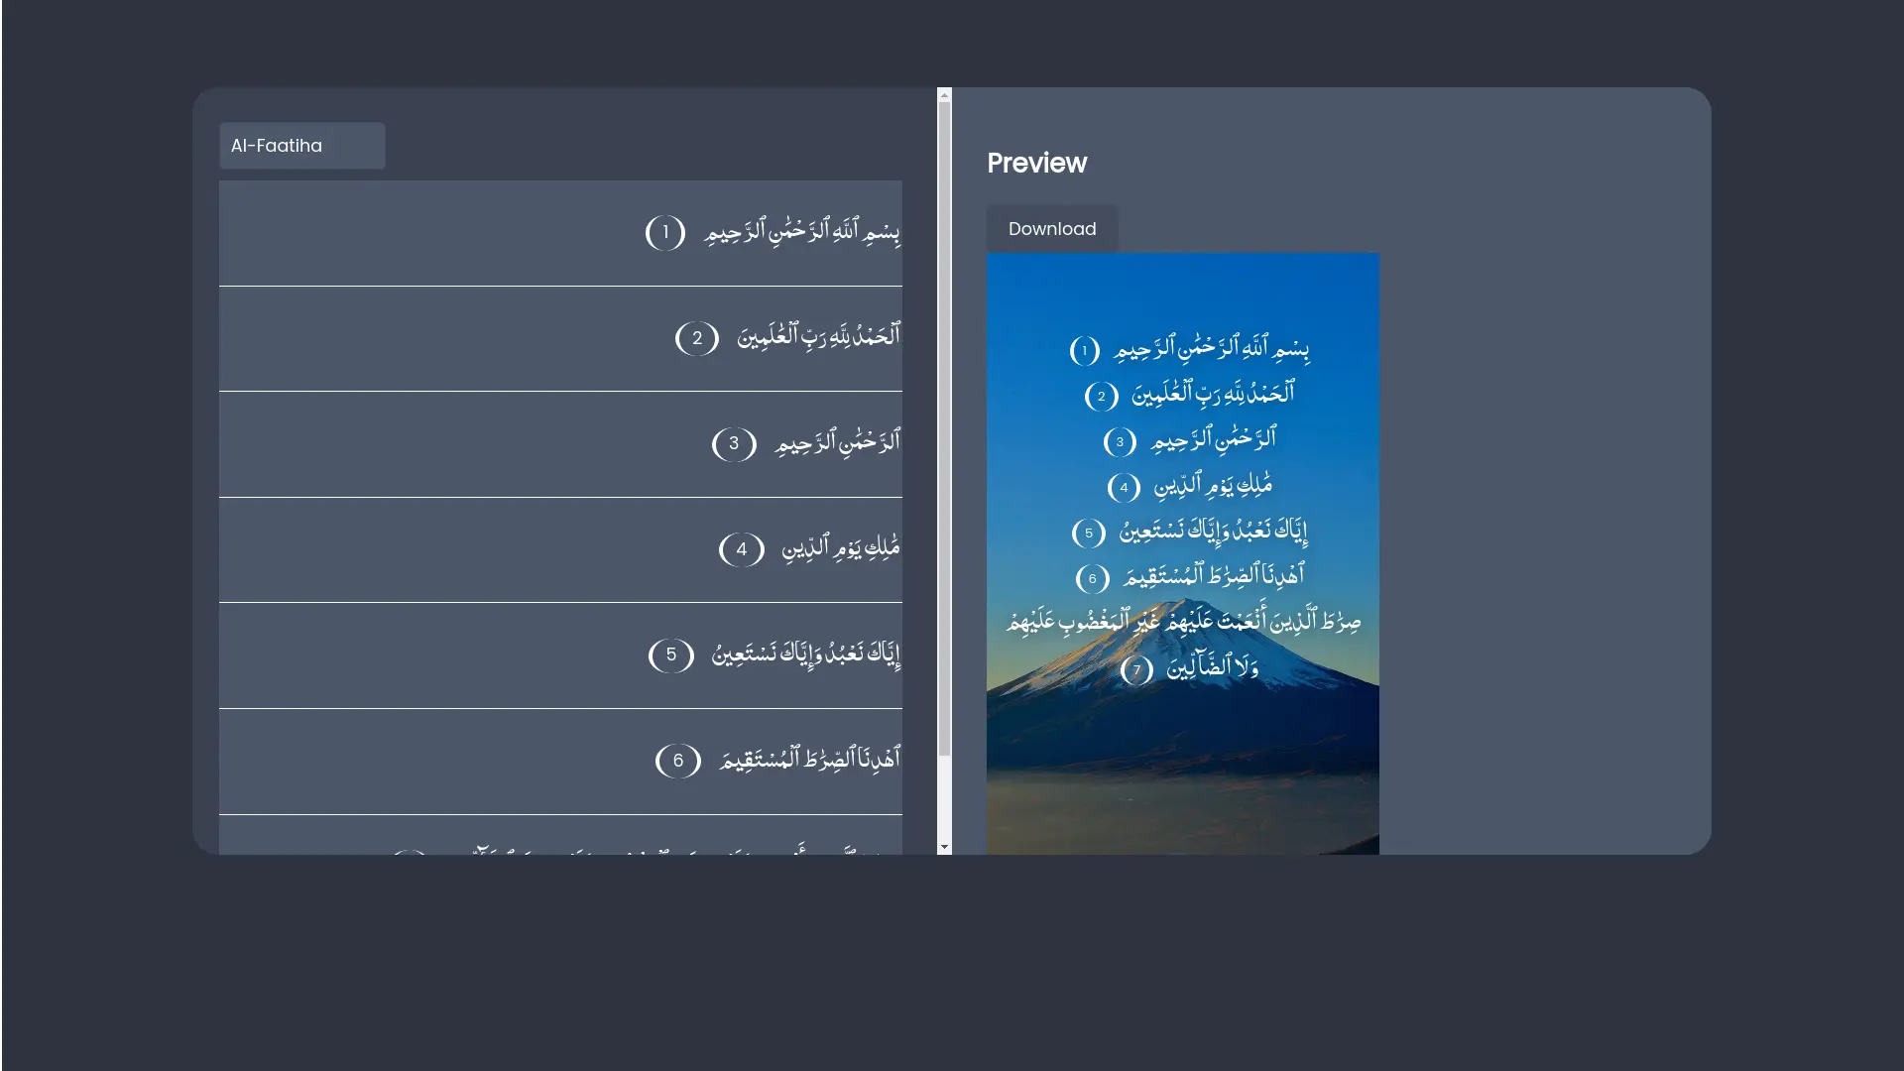Select the first verse Arabic text in list

pos(802,233)
